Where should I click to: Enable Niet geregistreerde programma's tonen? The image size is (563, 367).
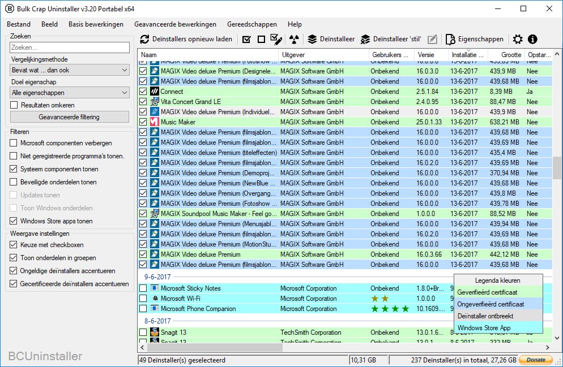(x=13, y=156)
